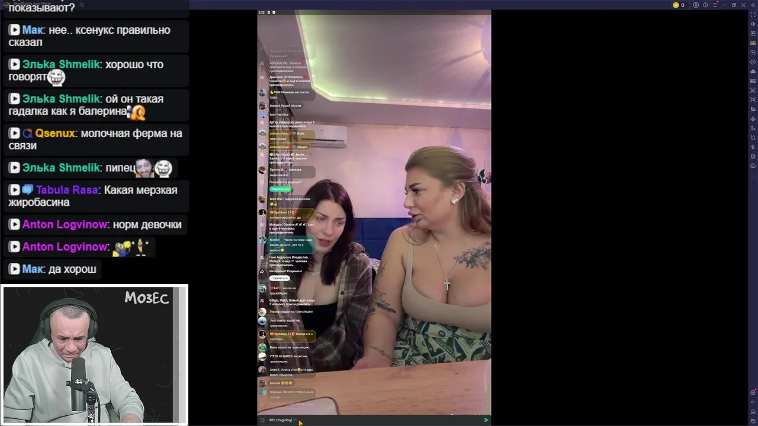Take a screenshot with the camera-bracket icon
The image size is (758, 426).
coord(753,91)
